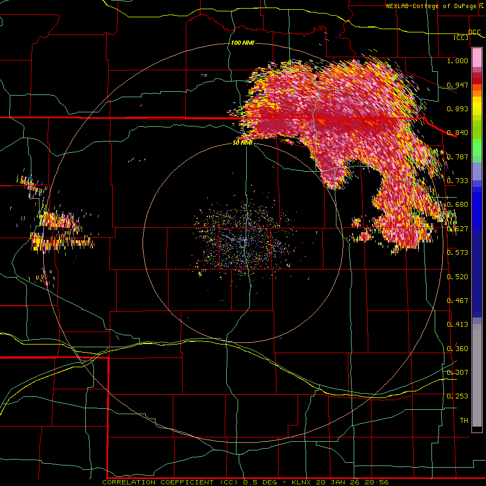Click the 0.733 value on the color scale

(457, 181)
